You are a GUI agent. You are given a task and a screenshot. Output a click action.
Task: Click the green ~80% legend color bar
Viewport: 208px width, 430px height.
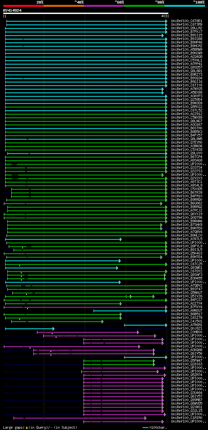(144, 6)
